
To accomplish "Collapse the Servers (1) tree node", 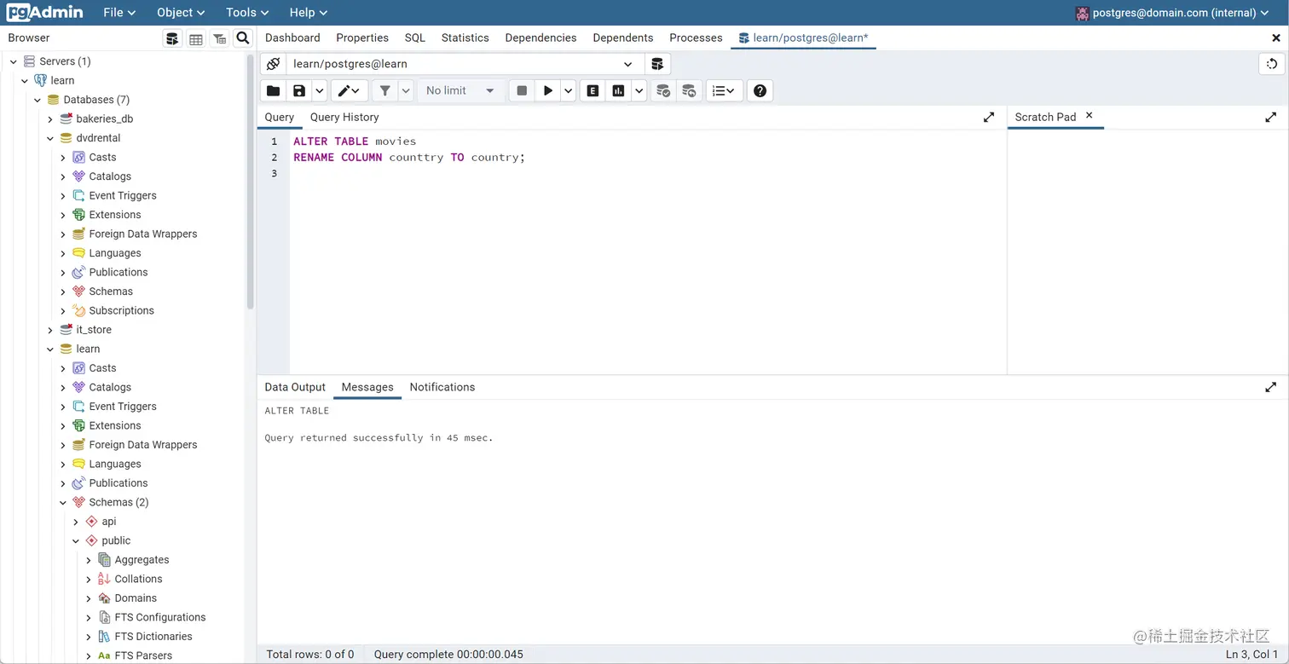I will 13,61.
